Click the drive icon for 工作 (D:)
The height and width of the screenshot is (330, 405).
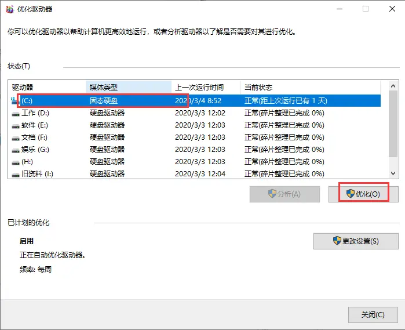16,114
